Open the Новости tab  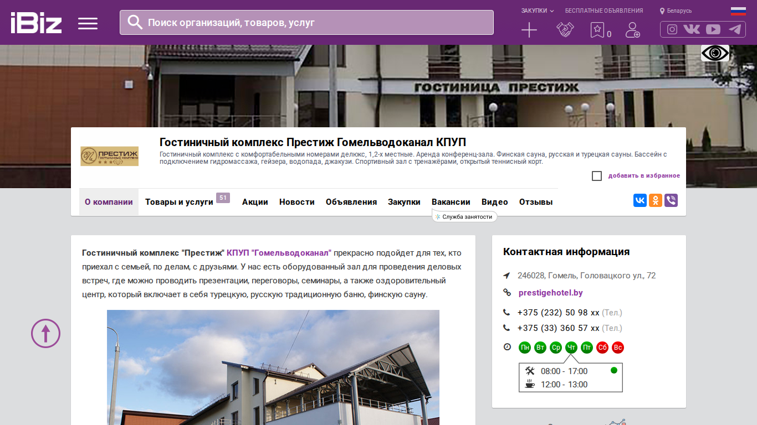coord(297,202)
